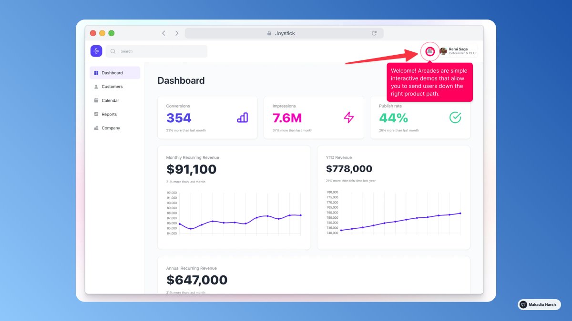Click the yellow minimize window button
572x321 pixels.
pyautogui.click(x=102, y=33)
